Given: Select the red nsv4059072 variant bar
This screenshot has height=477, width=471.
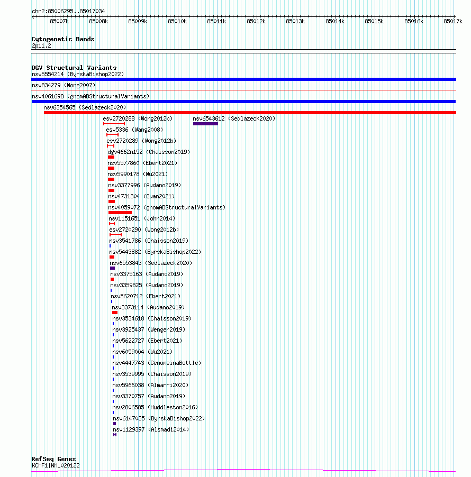Looking at the screenshot, I should point(120,213).
